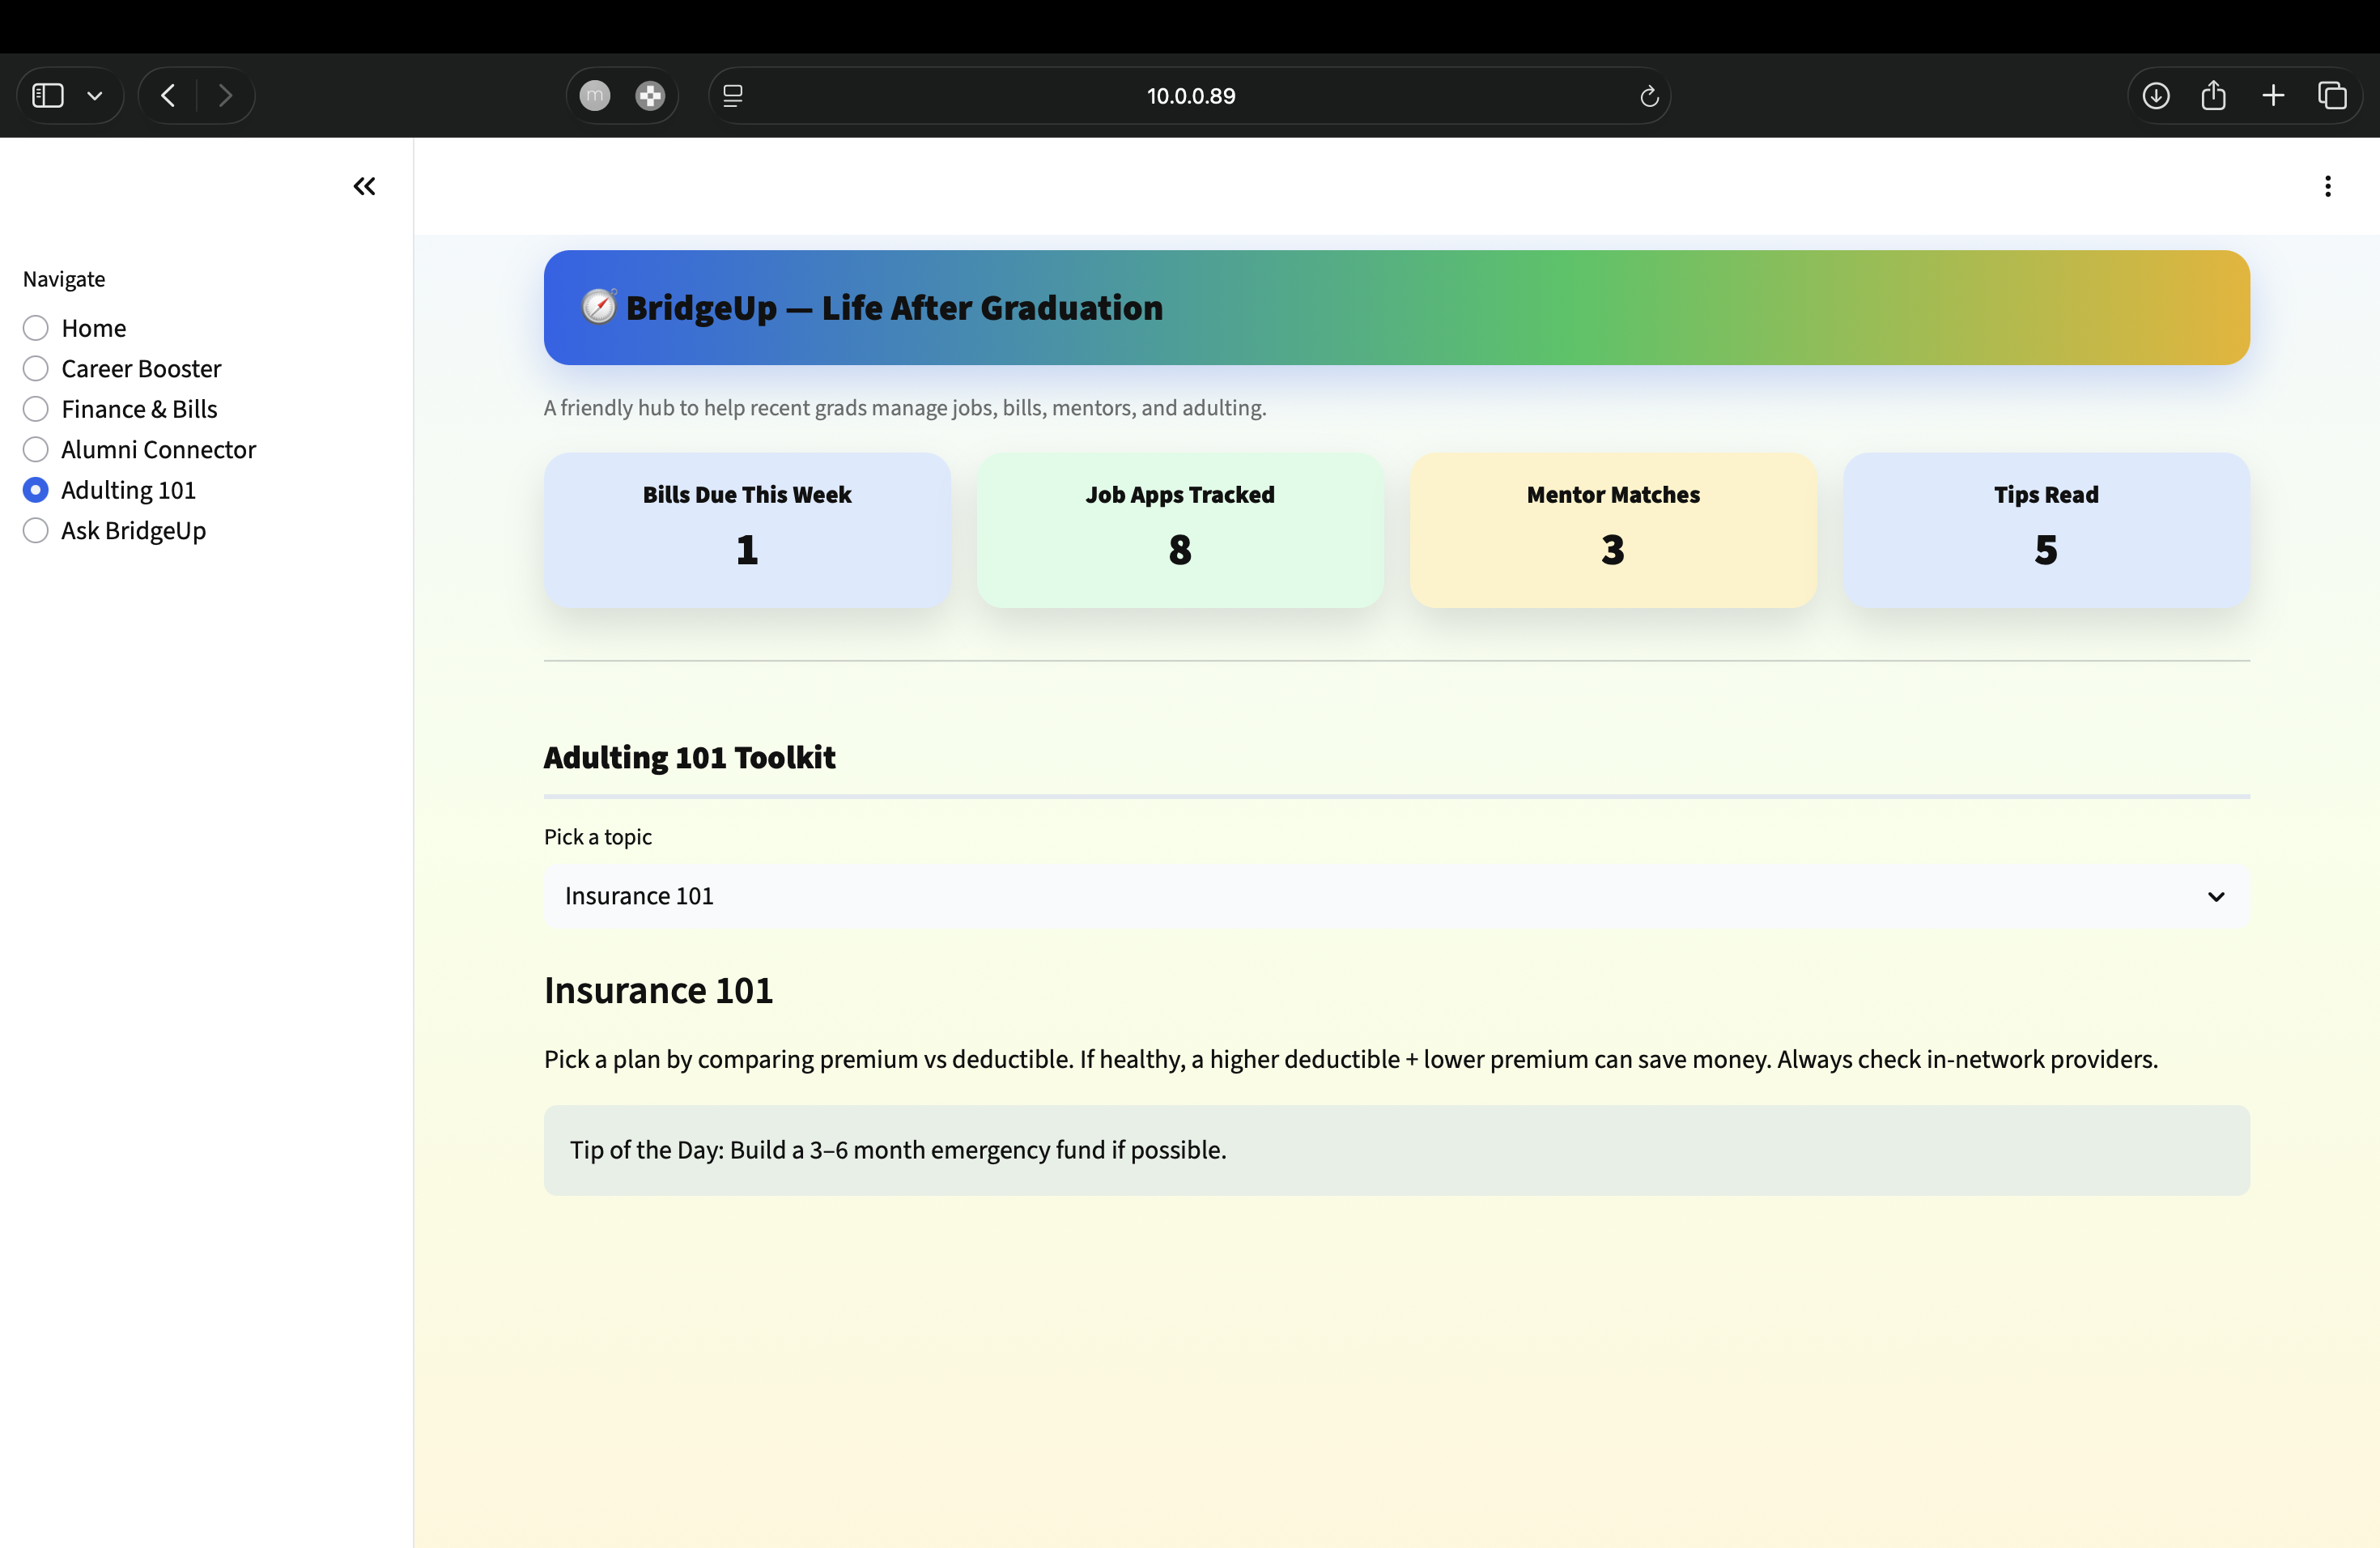Image resolution: width=2380 pixels, height=1548 pixels.
Task: Open a new tab with plus icon
Action: click(2273, 96)
